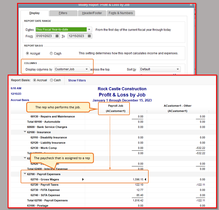Close the Modify Report dialog
Viewport: 219px width, 210px height.
(191, 5)
